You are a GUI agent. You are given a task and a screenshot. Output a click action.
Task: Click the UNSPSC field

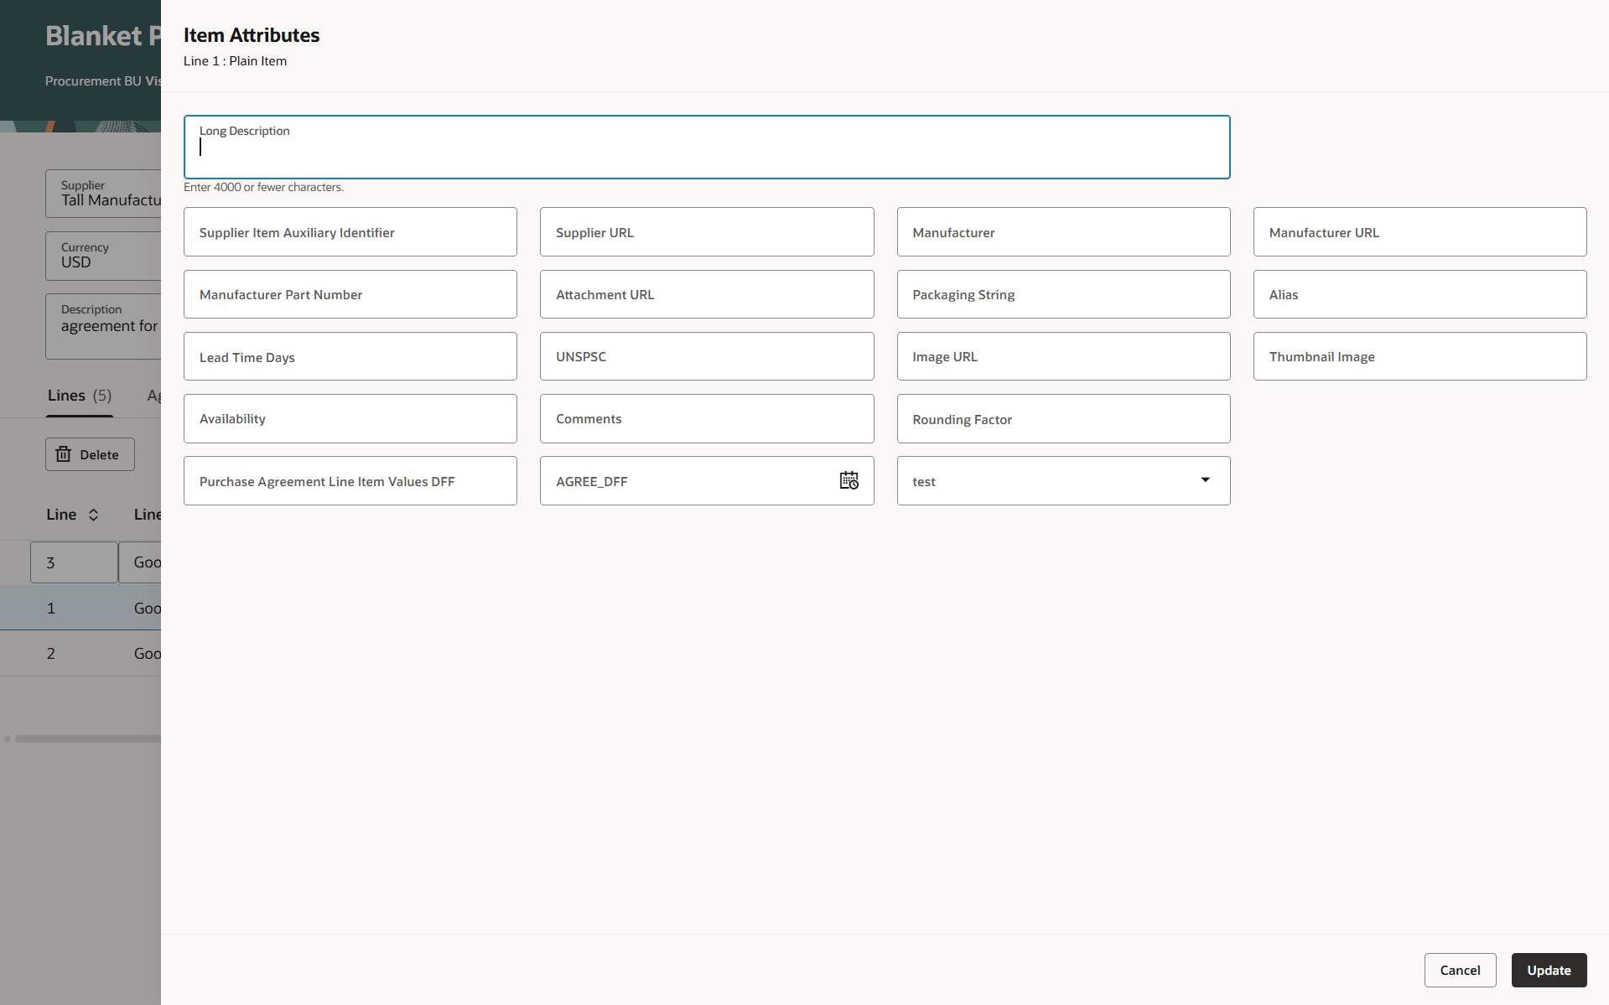pos(707,356)
